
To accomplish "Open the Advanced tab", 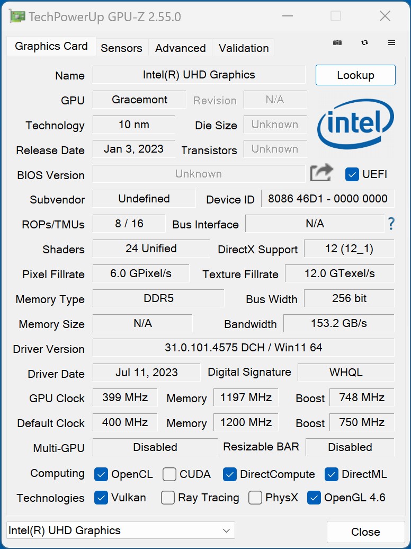I will [180, 48].
